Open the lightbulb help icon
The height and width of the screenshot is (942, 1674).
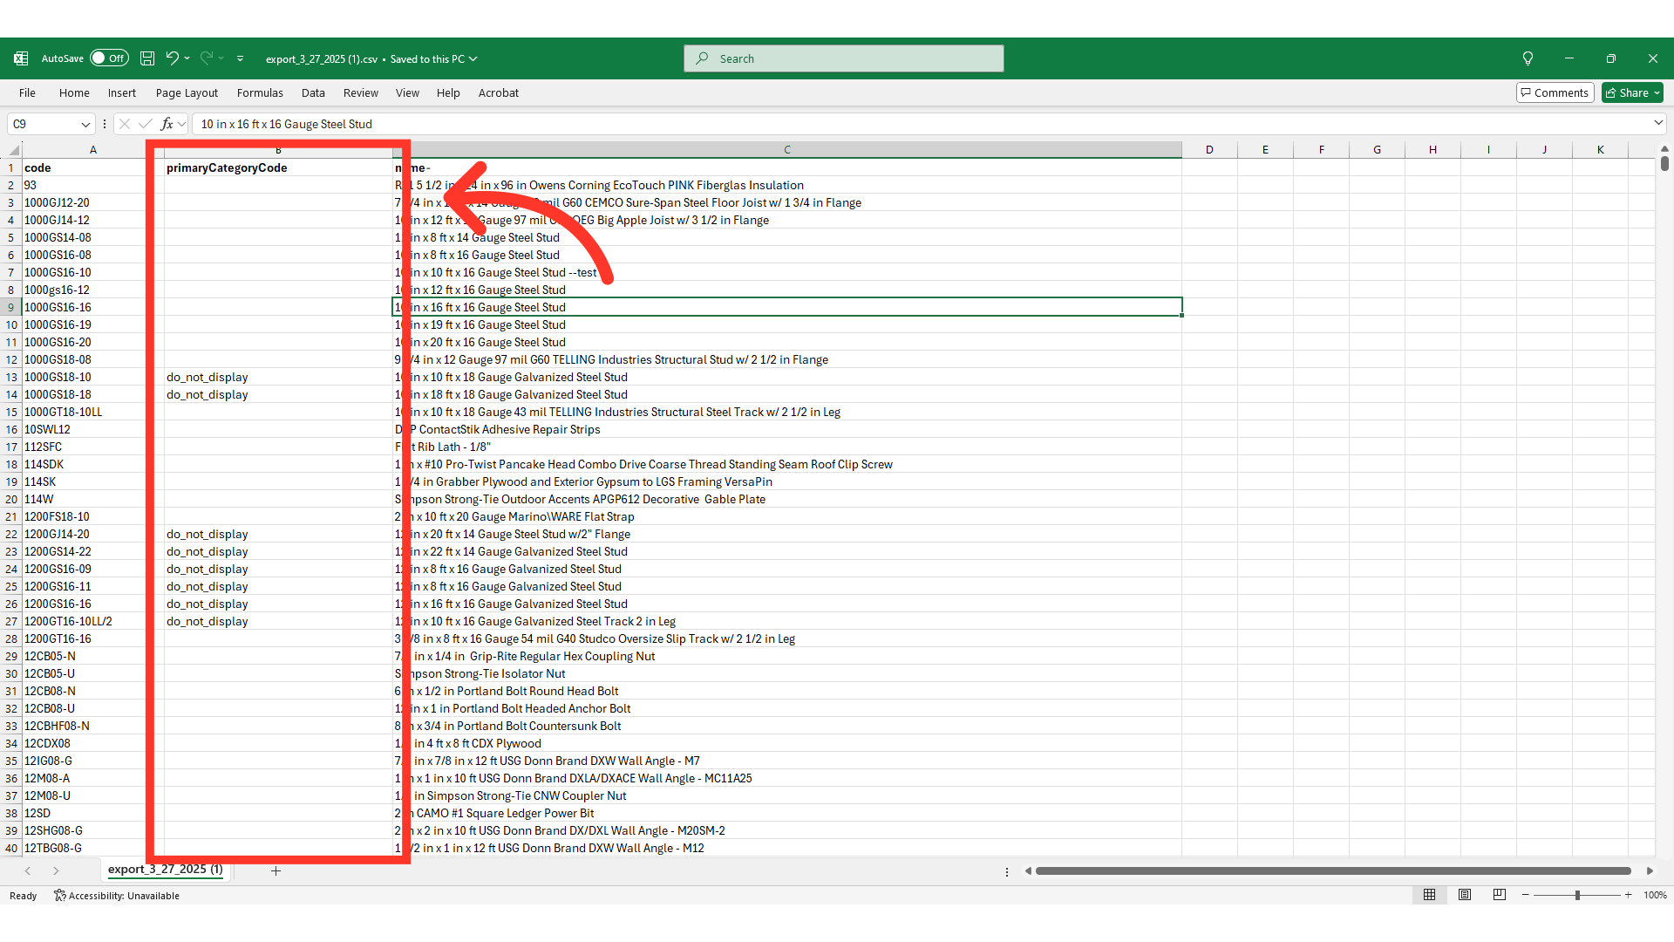(x=1528, y=58)
